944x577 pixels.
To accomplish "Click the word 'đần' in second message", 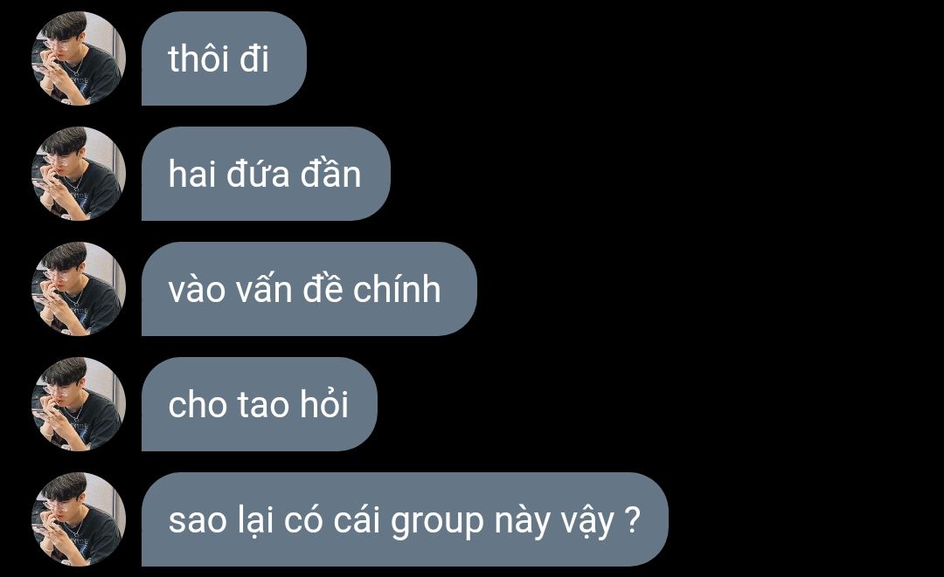I will (330, 174).
